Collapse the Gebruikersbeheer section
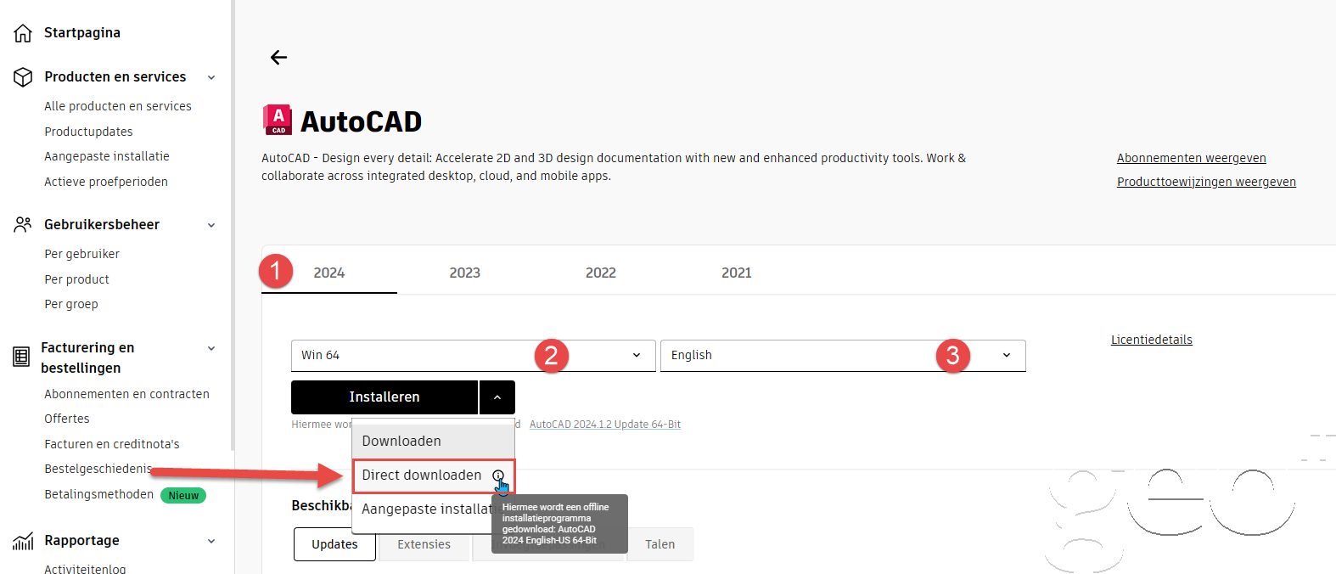The image size is (1336, 574). coord(211,225)
